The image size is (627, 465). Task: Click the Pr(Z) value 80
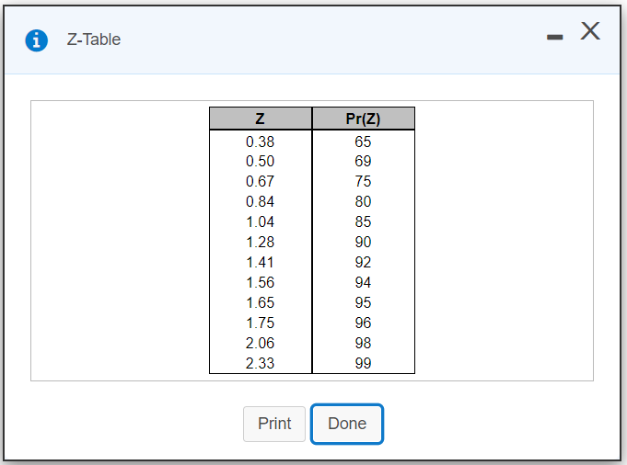[363, 201]
